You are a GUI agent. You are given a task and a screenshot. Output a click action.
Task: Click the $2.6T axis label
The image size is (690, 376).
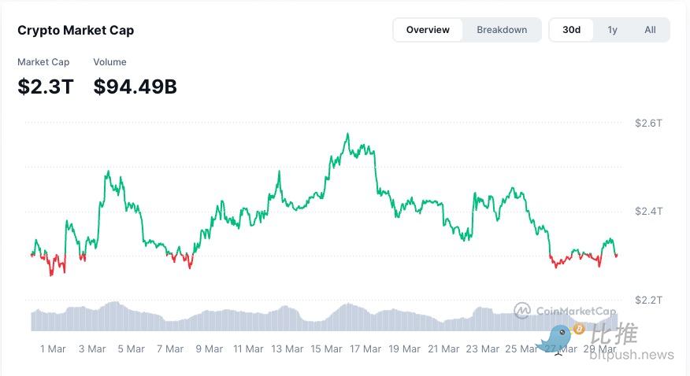(649, 123)
